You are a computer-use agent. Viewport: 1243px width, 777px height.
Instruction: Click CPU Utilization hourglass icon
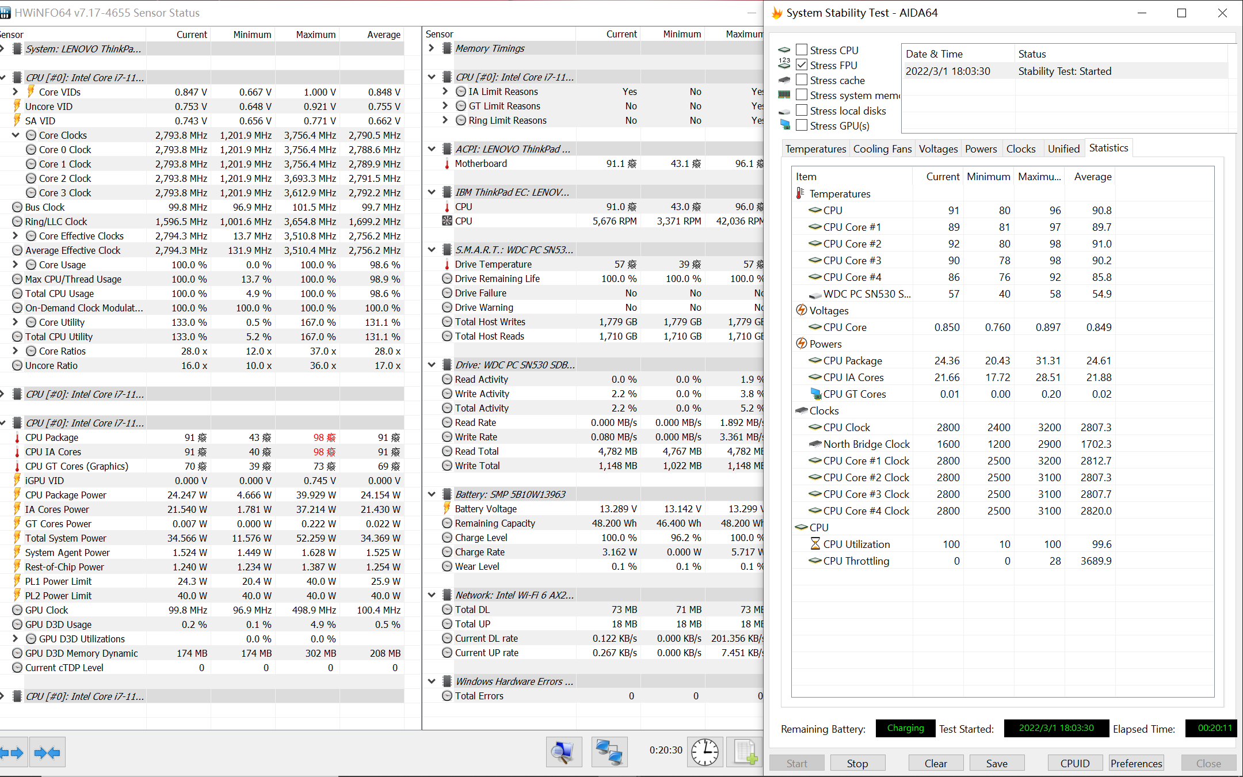815,544
